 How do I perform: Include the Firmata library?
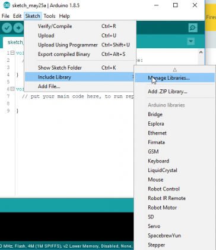coord(174,142)
